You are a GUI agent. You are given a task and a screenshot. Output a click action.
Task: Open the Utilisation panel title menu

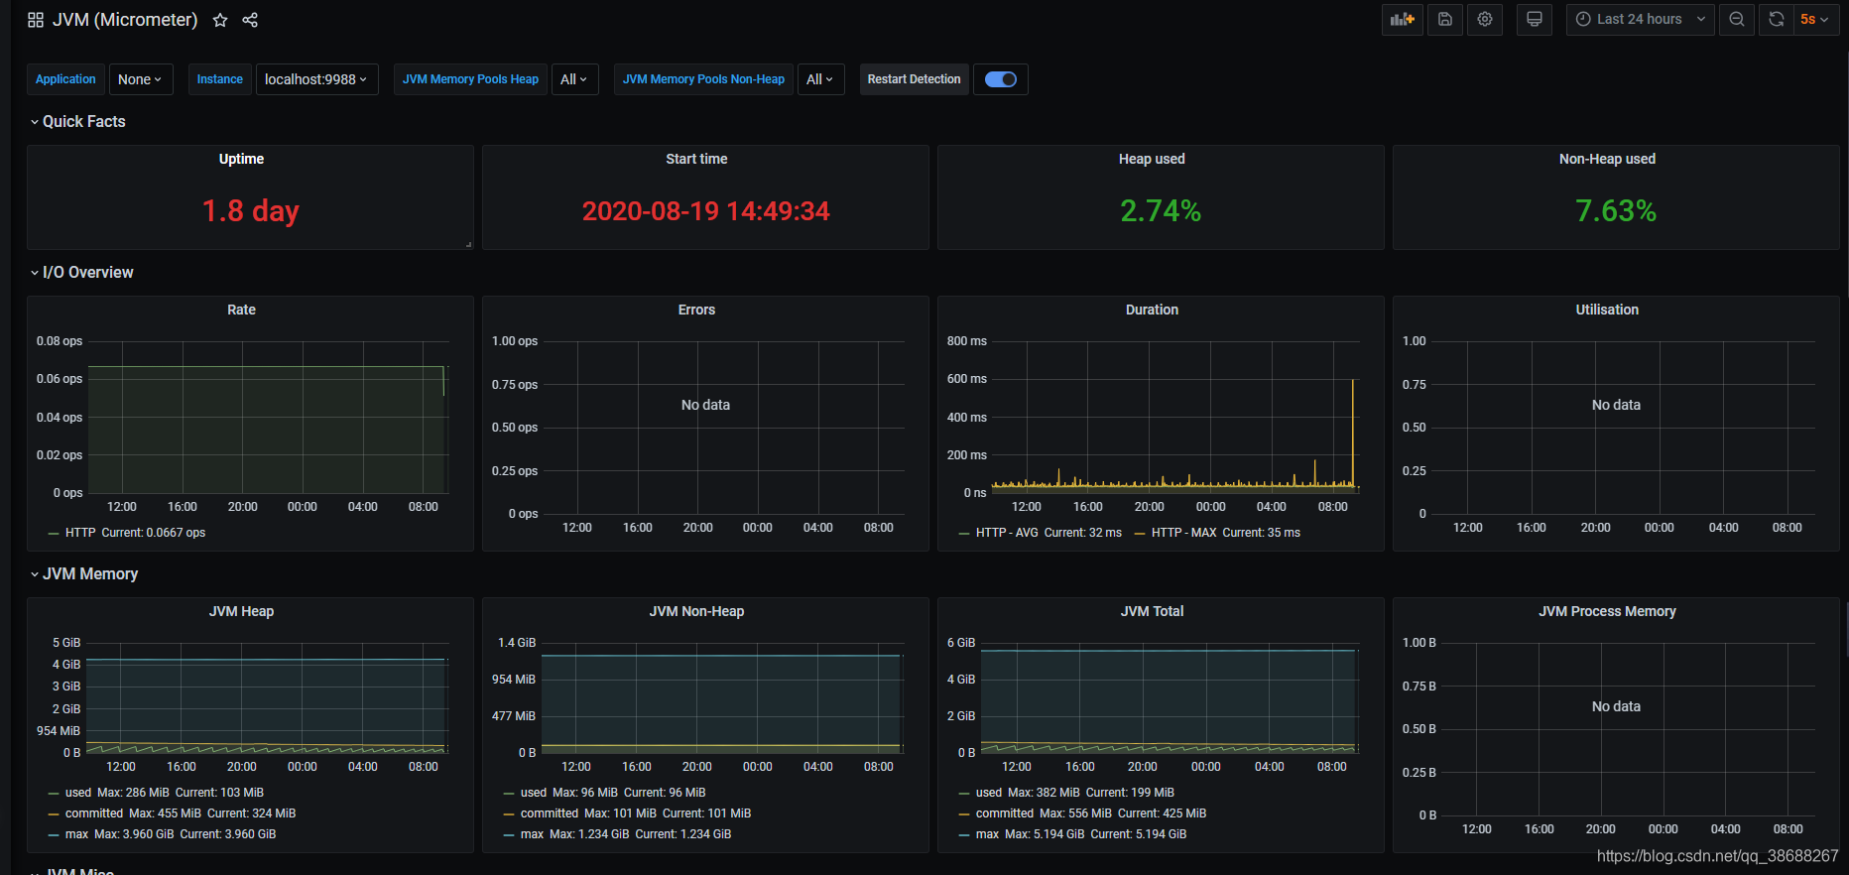coord(1607,310)
